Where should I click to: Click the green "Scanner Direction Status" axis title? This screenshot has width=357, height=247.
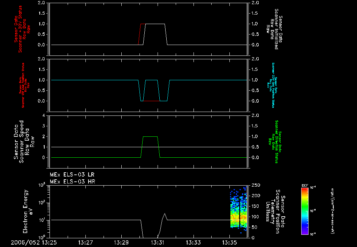pos(276,142)
